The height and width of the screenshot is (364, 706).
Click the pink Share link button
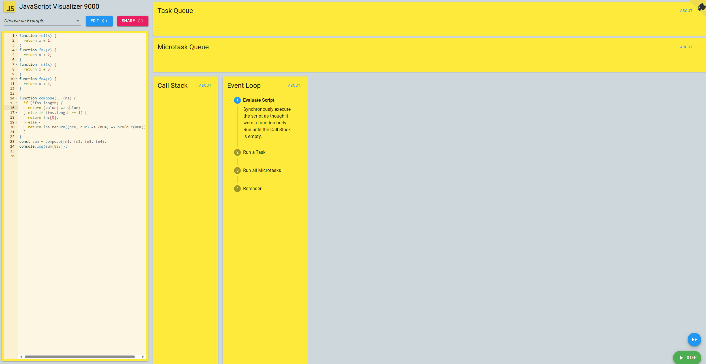[x=133, y=21]
